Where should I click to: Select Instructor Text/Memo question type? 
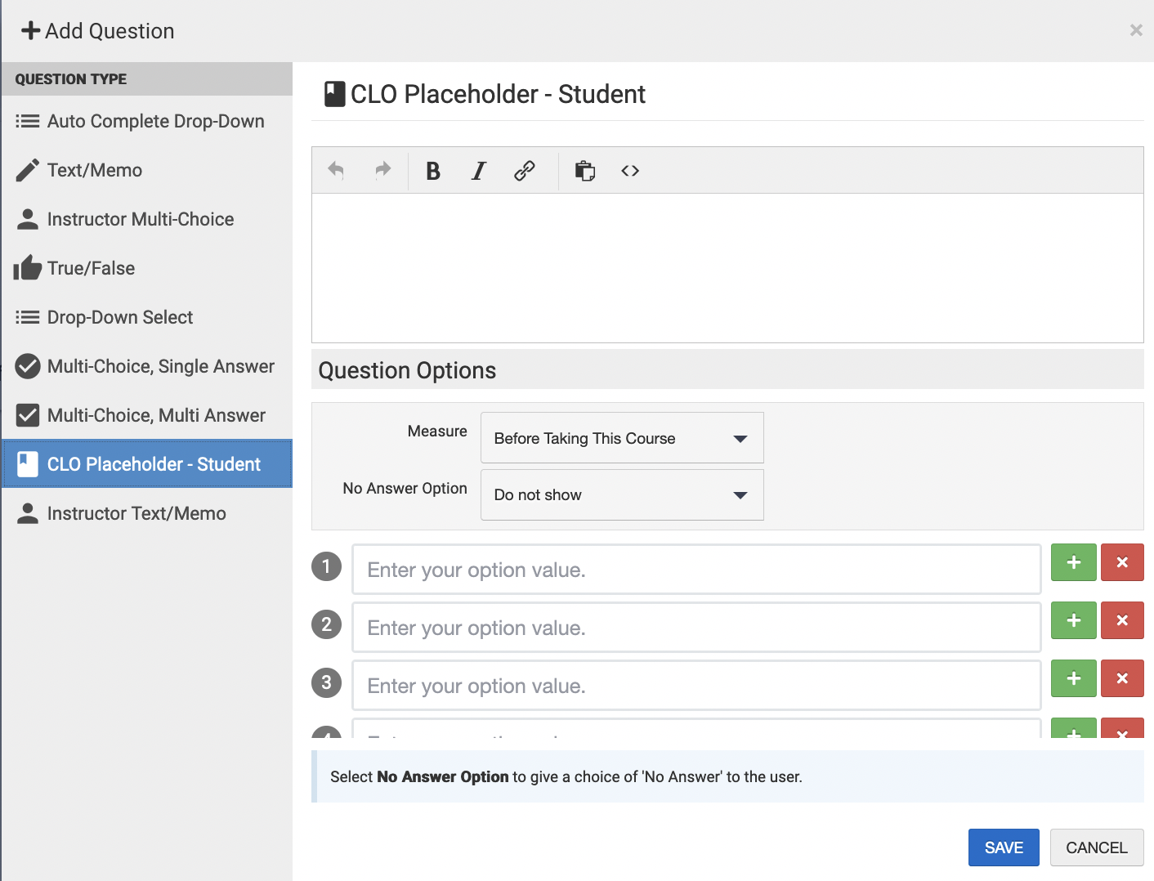pos(147,513)
